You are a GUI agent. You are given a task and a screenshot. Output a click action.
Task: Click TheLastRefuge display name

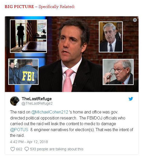tap(37, 99)
